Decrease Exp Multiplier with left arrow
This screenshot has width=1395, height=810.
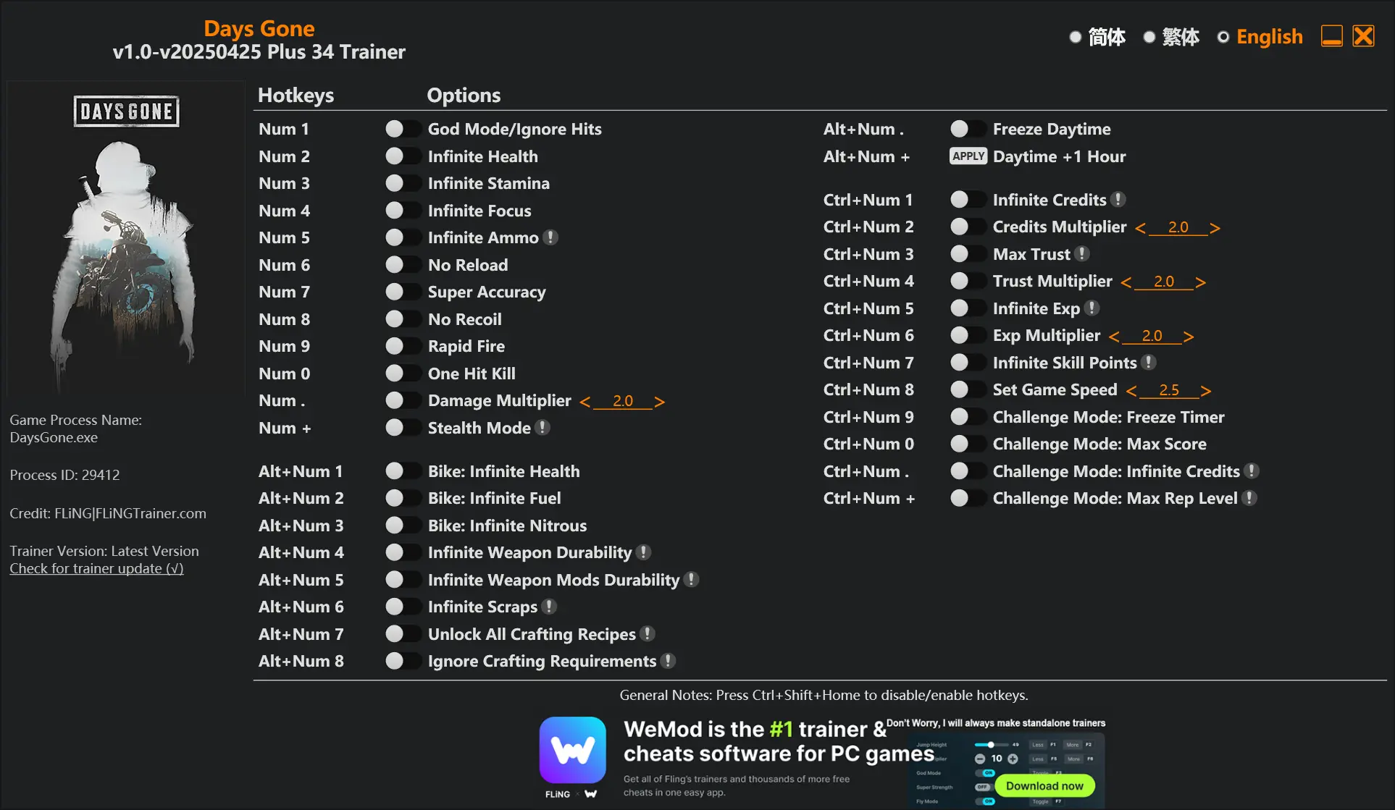1114,337
